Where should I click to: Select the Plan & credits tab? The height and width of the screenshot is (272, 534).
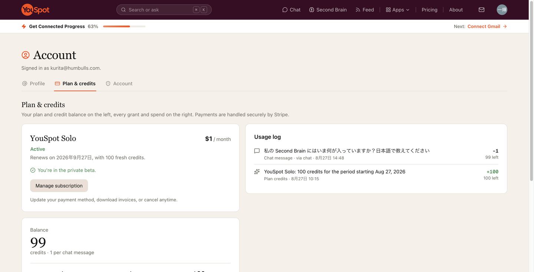[75, 84]
